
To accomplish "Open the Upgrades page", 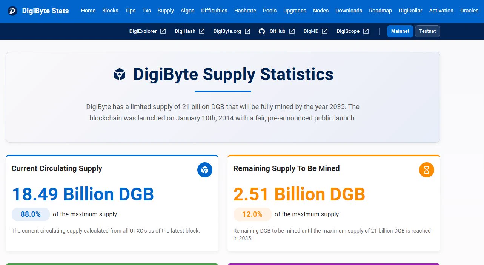I will (x=295, y=11).
